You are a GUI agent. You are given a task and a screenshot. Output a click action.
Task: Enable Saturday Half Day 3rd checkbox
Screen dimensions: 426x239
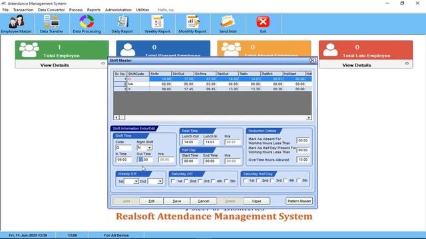tap(272, 181)
